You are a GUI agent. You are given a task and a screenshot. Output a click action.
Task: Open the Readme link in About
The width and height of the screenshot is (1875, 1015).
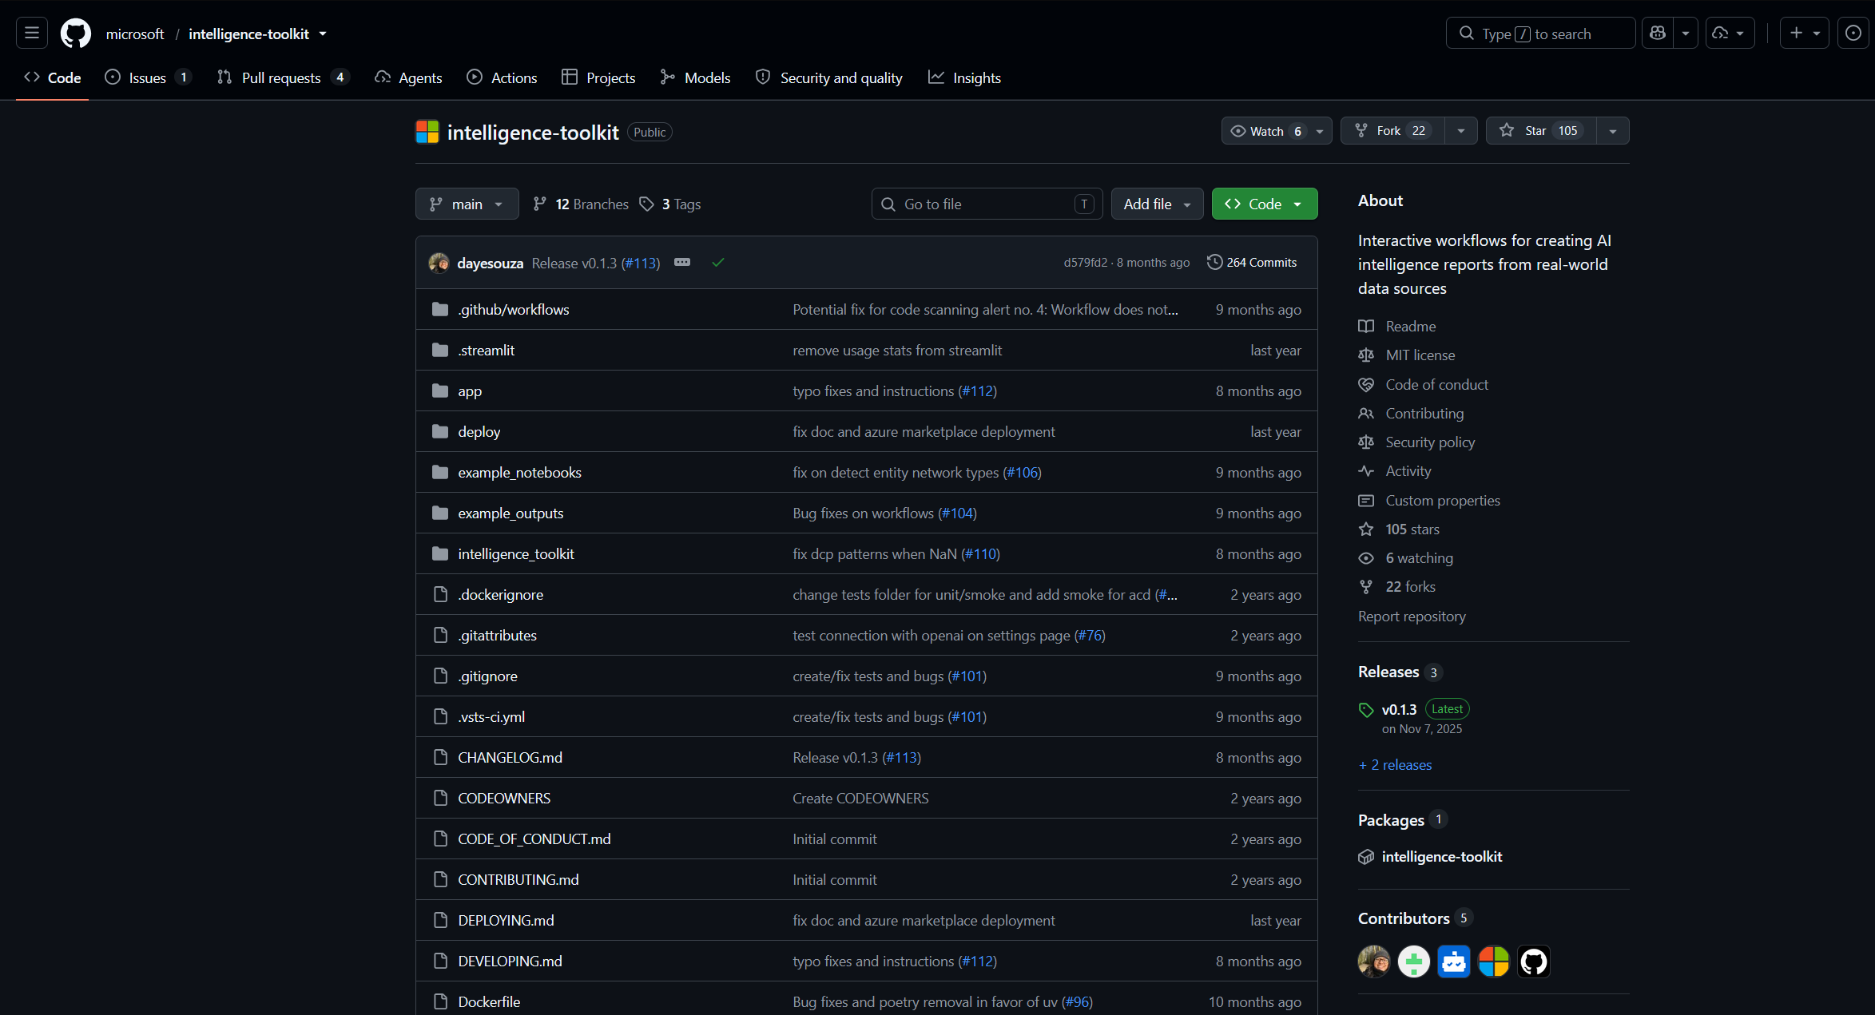point(1410,327)
